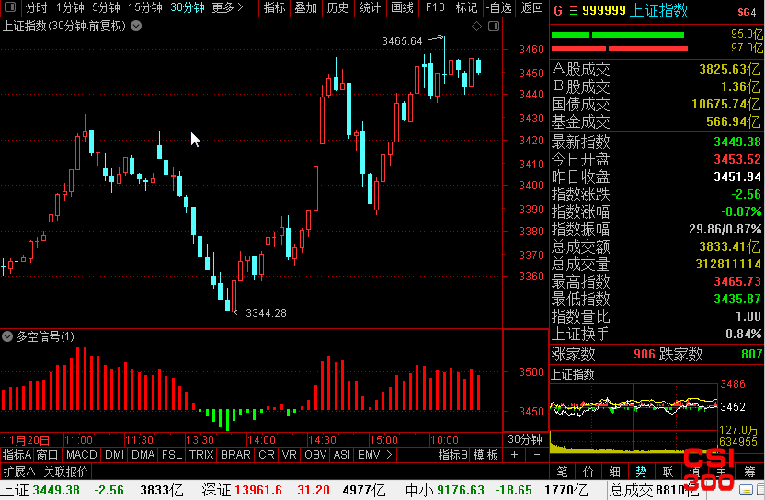The height and width of the screenshot is (500, 765).
Task: Switch to the 联 linked tab
Action: [668, 472]
